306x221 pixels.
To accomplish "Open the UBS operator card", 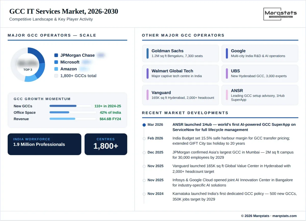I will [x=260, y=74].
